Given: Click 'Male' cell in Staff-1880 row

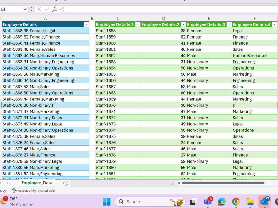Looking at the screenshot, I should (209, 168).
